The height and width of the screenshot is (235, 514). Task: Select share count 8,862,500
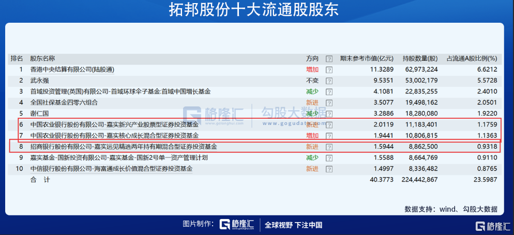(x=423, y=147)
